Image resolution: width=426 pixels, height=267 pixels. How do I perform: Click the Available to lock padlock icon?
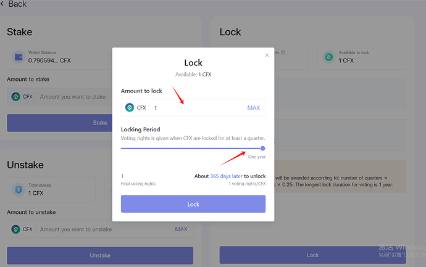coord(328,56)
